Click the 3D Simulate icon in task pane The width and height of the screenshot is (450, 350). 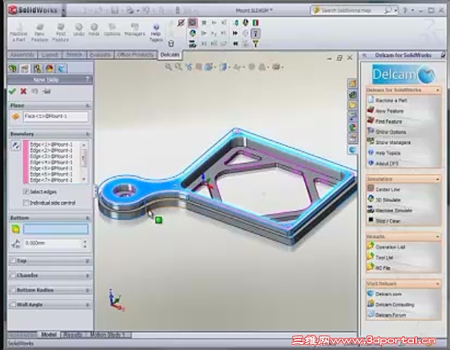tap(371, 199)
